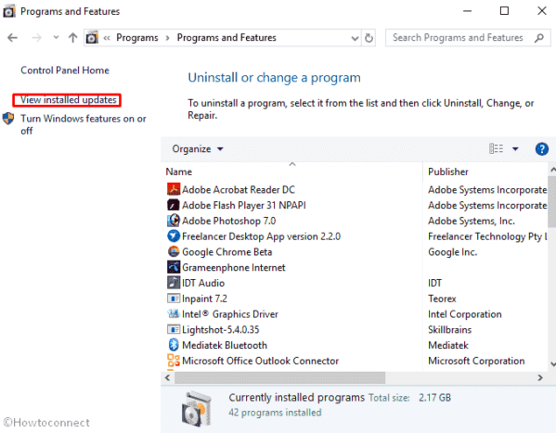Screen dimensions: 556x433
Task: Click the Teorex publisher cell
Action: (x=442, y=299)
